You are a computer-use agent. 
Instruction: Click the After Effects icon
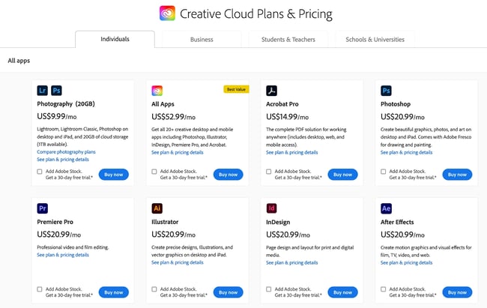[387, 208]
